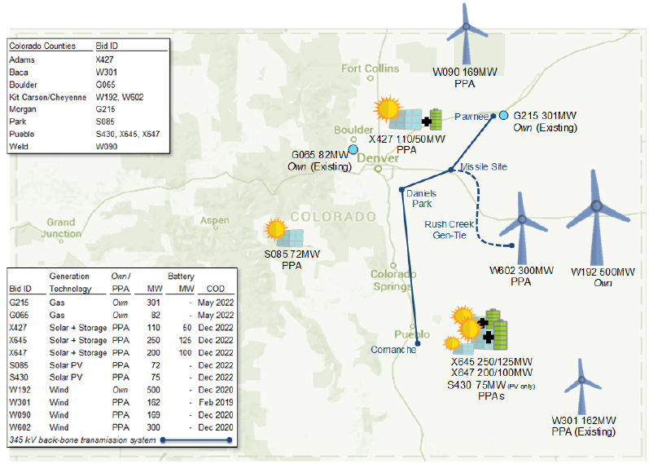The image size is (649, 464).
Task: Click the Comanche substation node
Action: pyautogui.click(x=418, y=343)
